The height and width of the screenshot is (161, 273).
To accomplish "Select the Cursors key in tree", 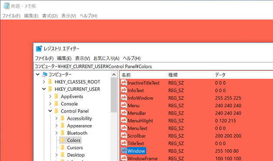I will point(75,148).
